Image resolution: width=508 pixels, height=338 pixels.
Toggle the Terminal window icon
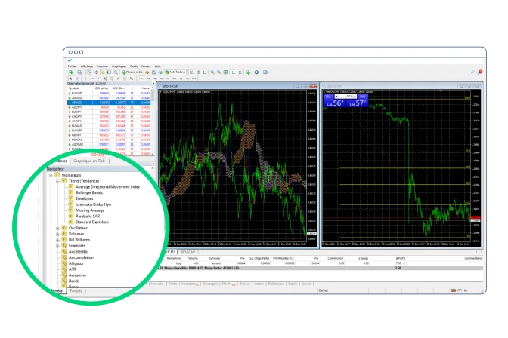[x=109, y=72]
